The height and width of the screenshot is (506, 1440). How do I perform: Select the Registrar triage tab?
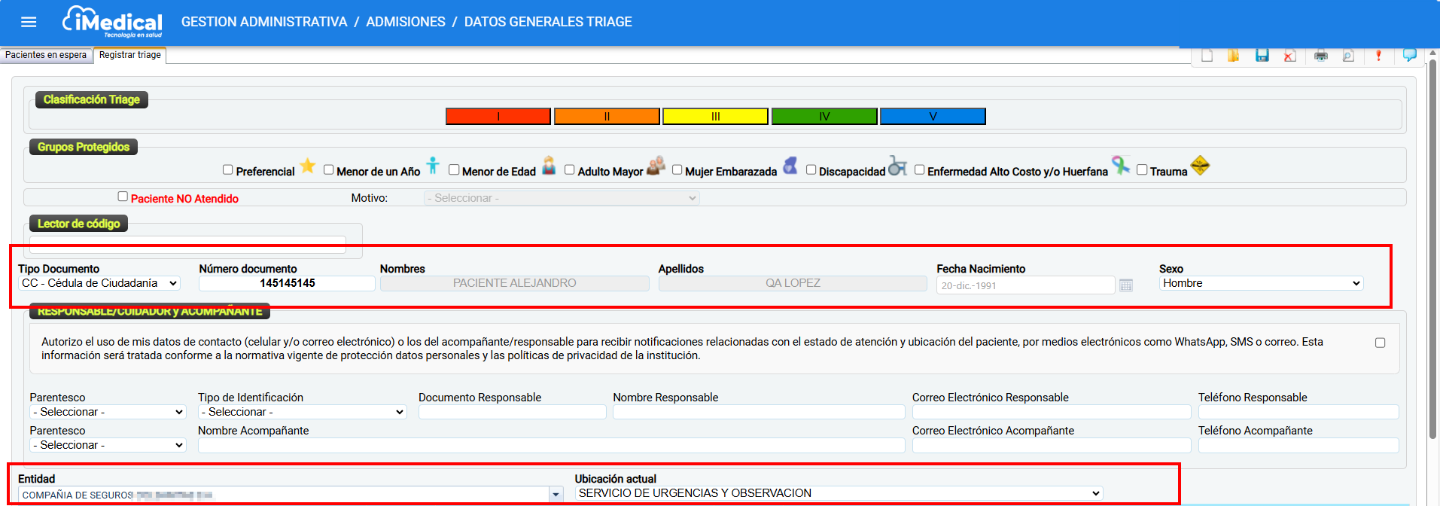[x=129, y=55]
